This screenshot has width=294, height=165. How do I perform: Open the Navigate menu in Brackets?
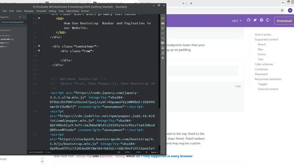(x=28, y=11)
